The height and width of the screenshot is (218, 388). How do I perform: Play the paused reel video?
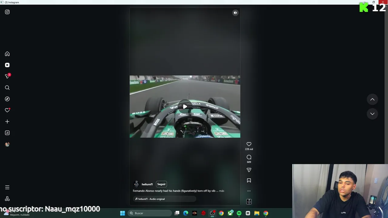click(185, 107)
